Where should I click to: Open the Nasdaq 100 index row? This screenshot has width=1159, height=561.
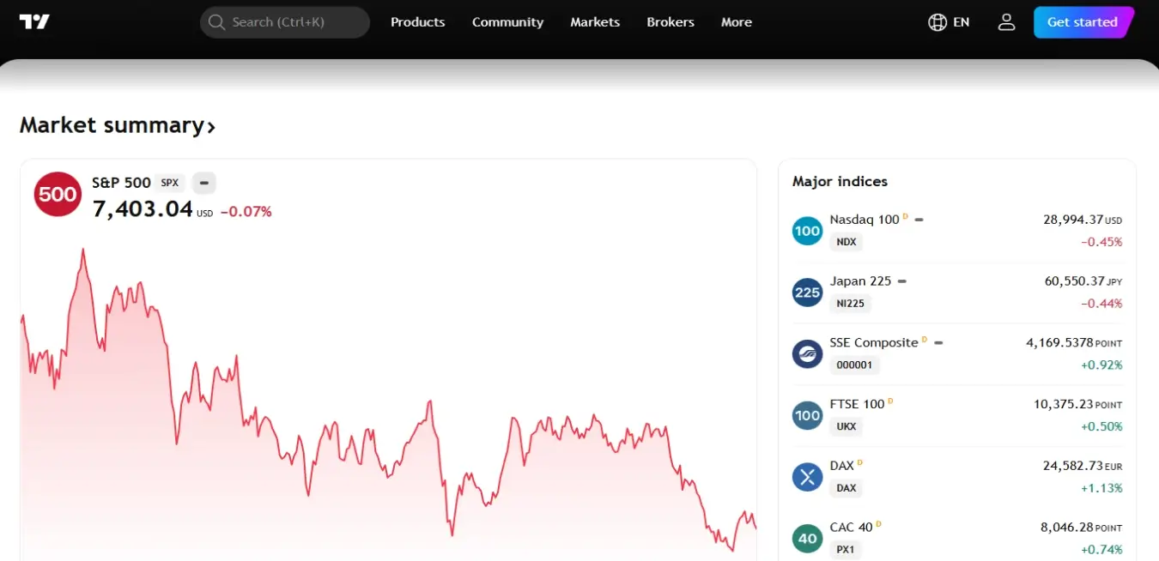(x=957, y=230)
